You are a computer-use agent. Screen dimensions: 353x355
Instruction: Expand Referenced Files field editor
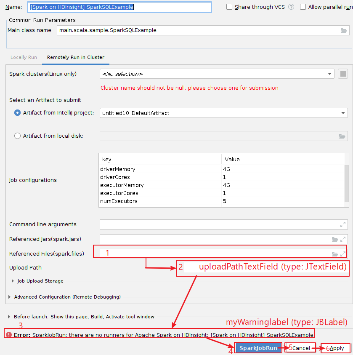click(343, 254)
